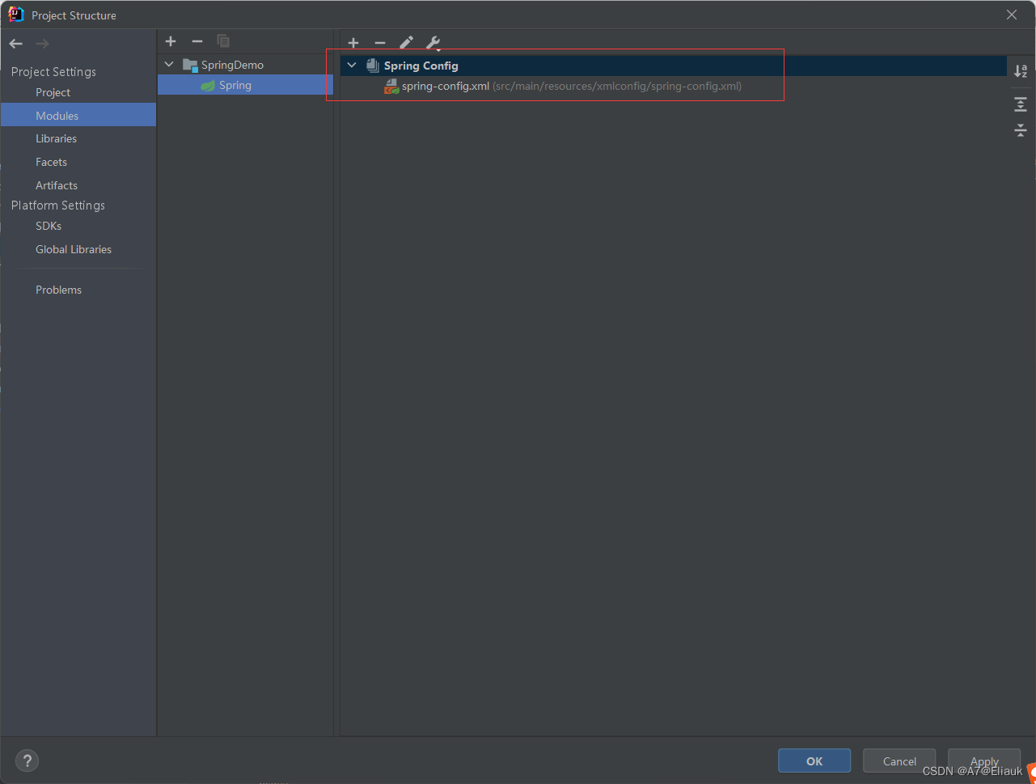The image size is (1036, 784).
Task: Sort contexts alphabetically
Action: [x=1021, y=71]
